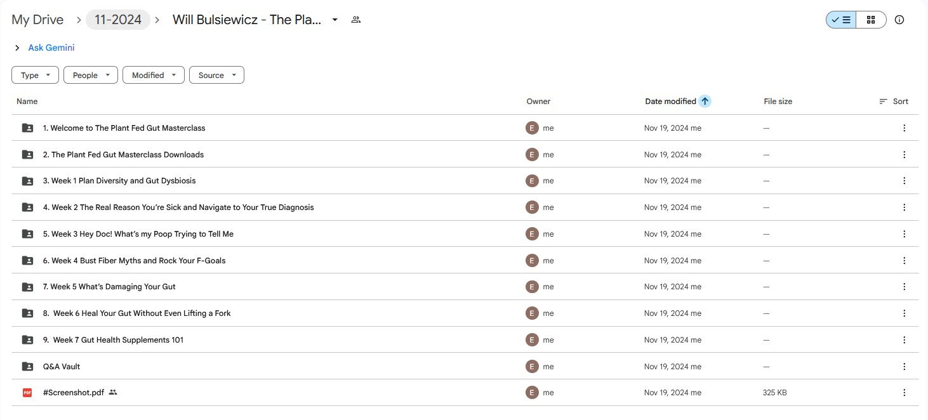
Task: Open the view details info icon
Action: click(x=899, y=20)
